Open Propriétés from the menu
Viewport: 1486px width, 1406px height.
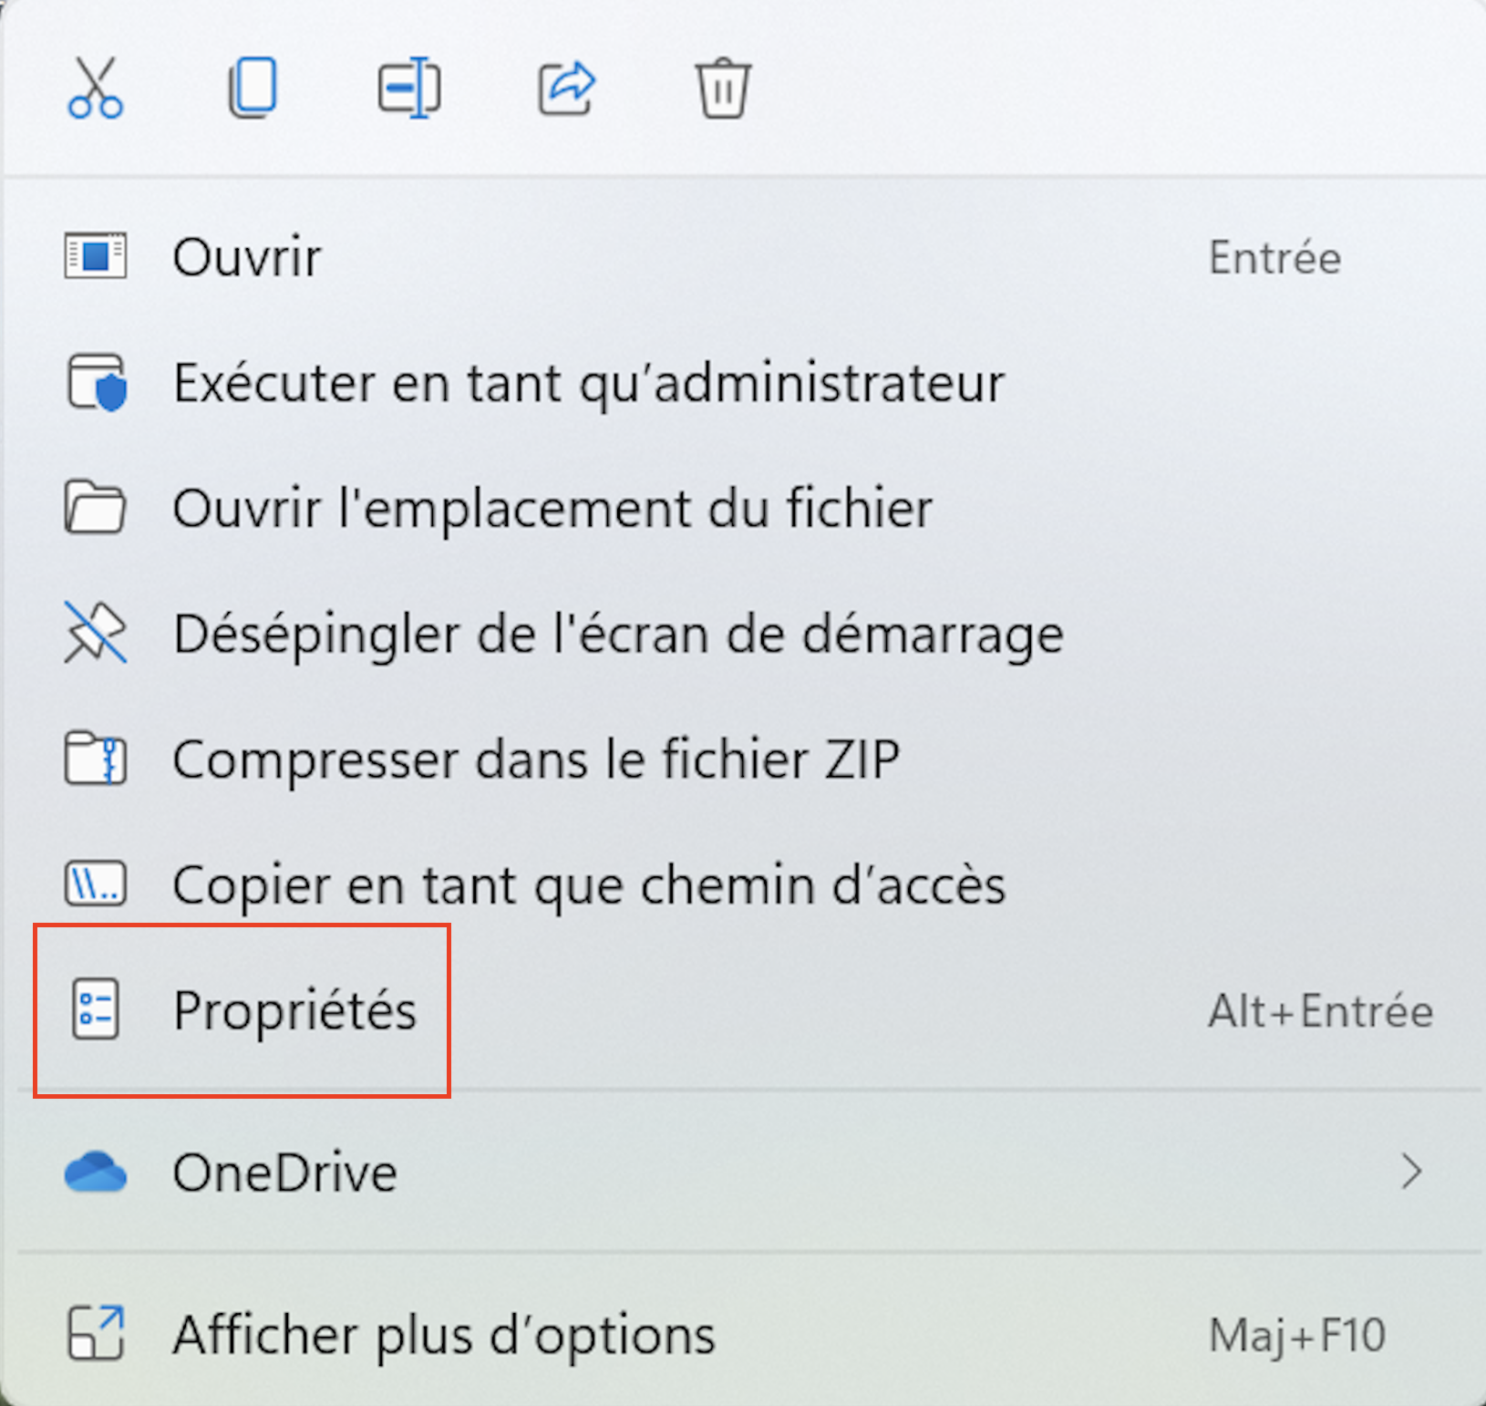pos(294,1010)
